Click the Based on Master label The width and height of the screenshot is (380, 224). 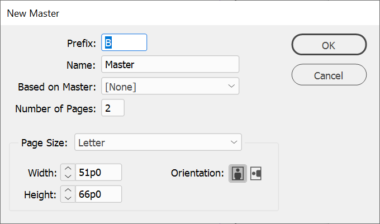pos(57,87)
